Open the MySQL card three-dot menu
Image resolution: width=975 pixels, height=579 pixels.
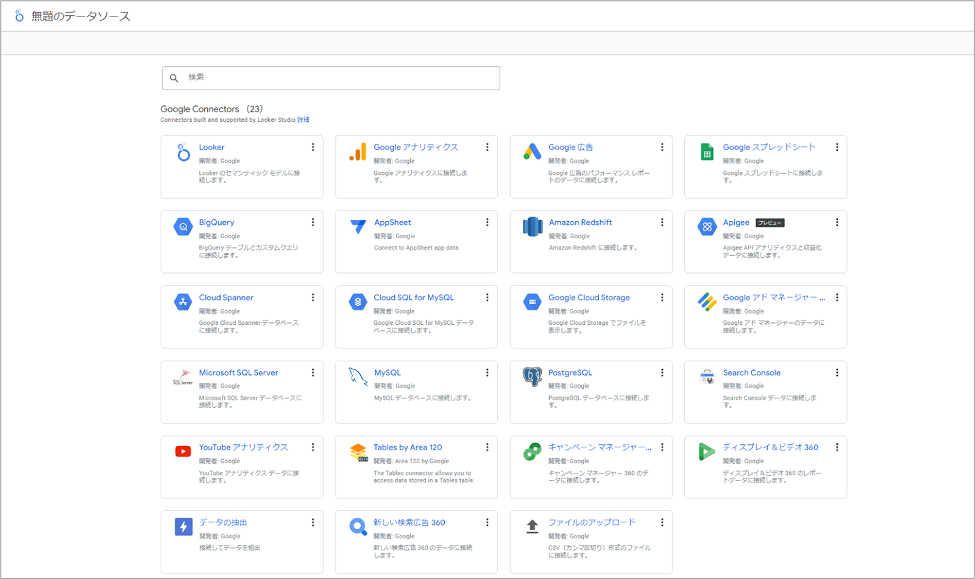487,372
